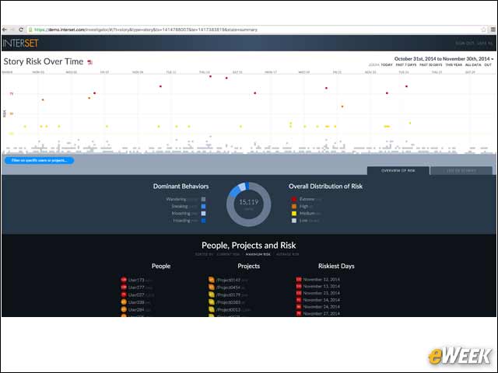Click the yellow folder icon beside /Project0013

tap(212, 309)
